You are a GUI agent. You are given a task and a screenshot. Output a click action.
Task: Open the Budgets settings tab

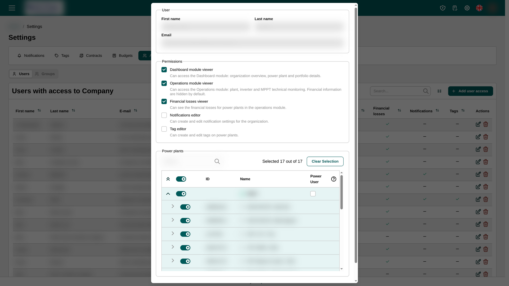coord(122,56)
